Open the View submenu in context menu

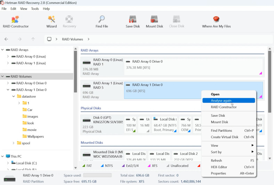tap(215, 146)
